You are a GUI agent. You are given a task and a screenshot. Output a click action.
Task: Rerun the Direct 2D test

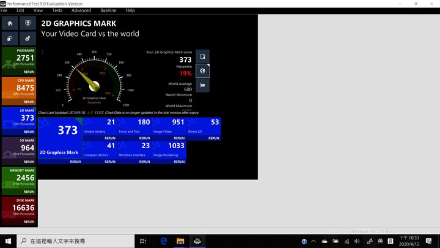(x=214, y=138)
